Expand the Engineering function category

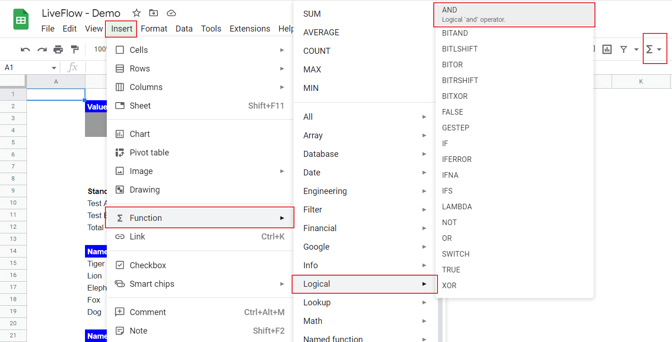point(365,191)
